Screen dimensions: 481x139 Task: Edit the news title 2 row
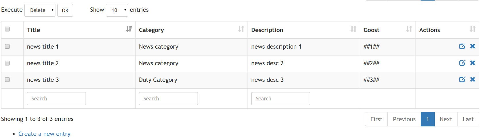462,63
